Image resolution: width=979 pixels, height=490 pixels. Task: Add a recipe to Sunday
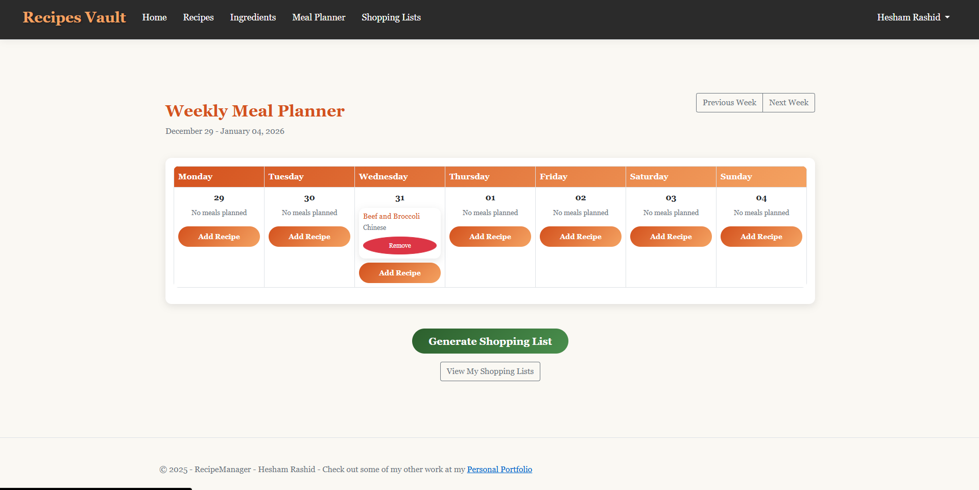click(761, 236)
